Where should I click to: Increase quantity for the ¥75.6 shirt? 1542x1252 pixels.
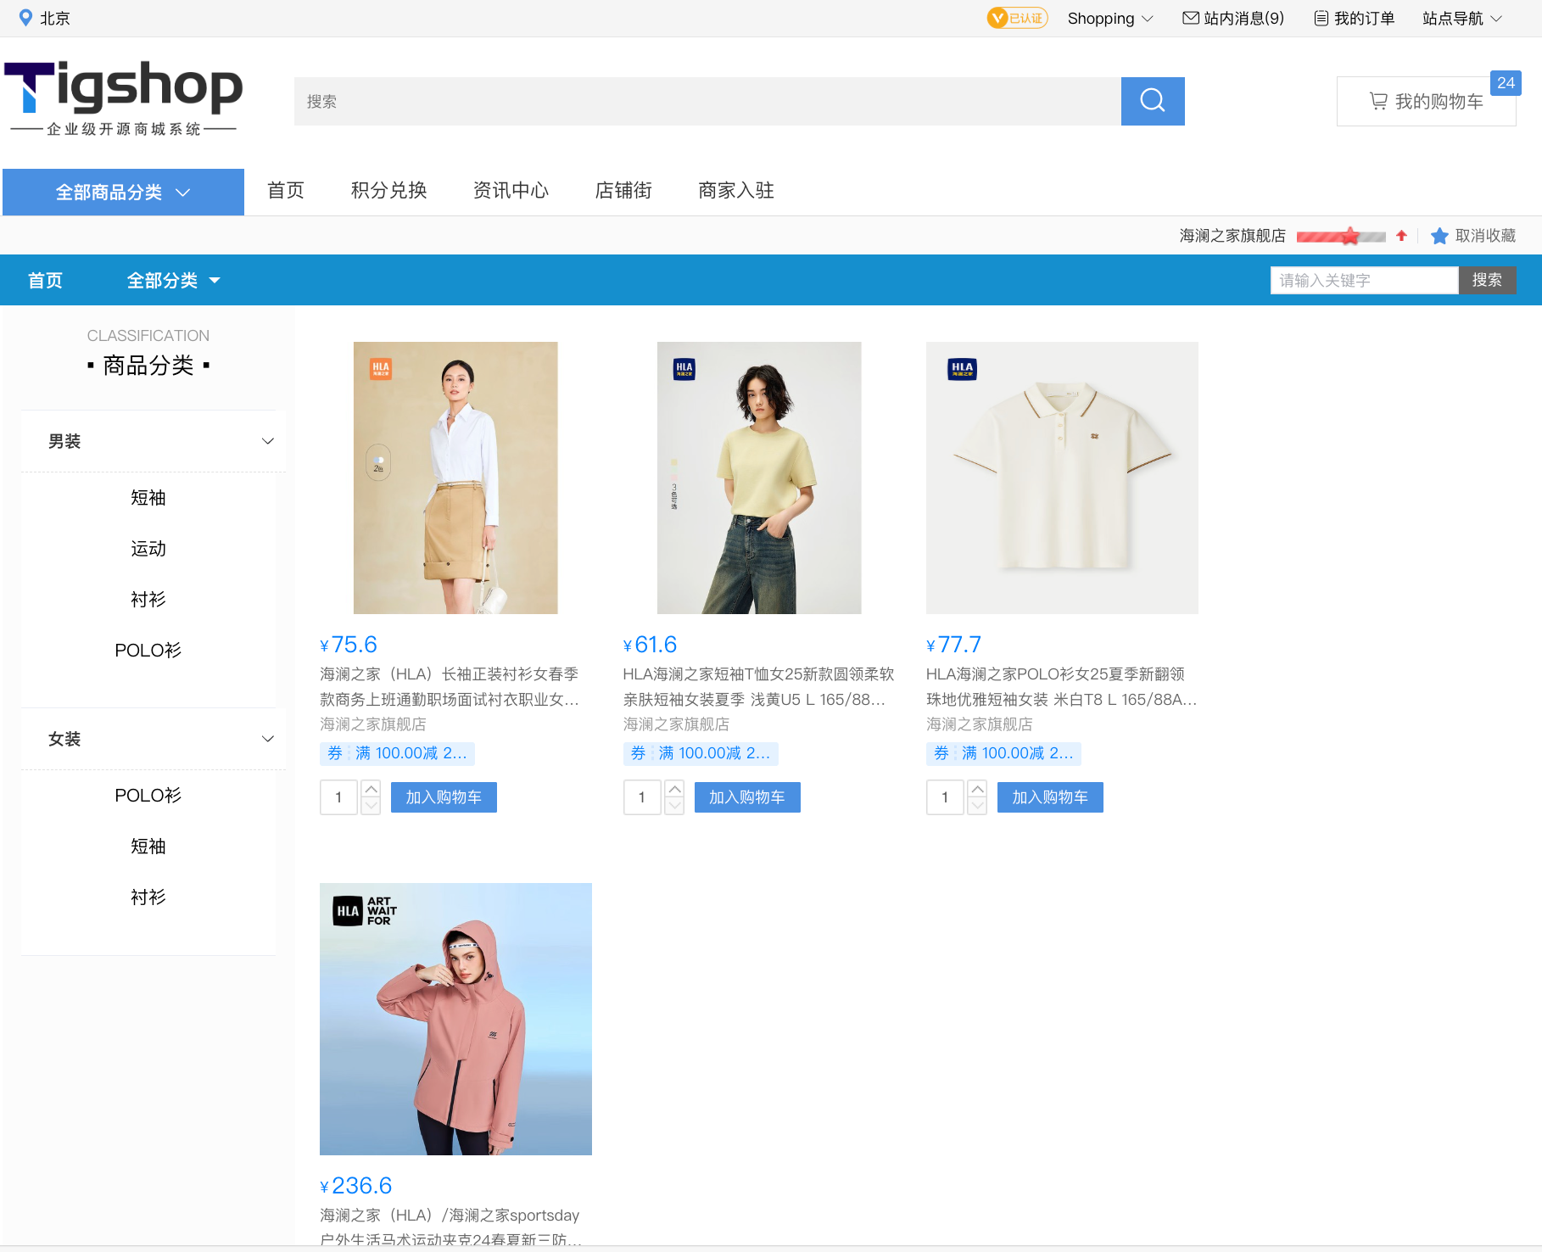coord(371,789)
